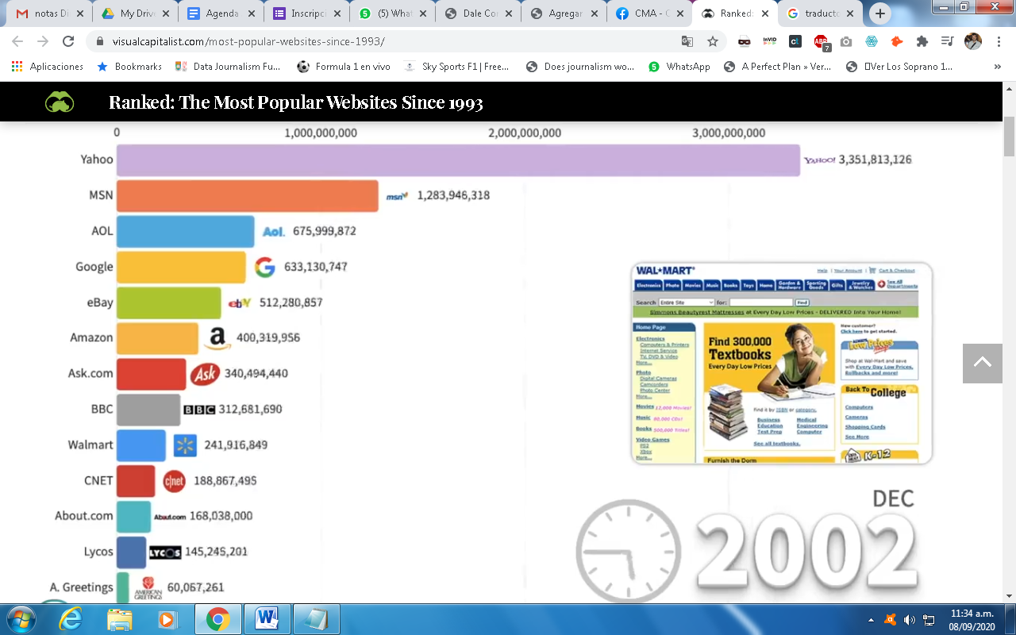Click the Lycos logo beside its bar
This screenshot has height=635, width=1016.
[x=165, y=552]
